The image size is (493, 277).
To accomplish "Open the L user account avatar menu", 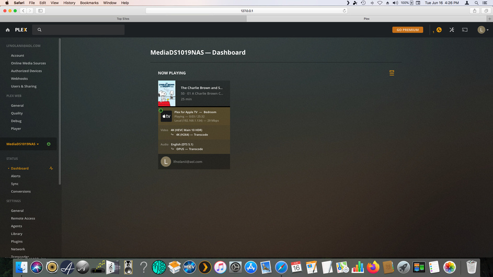I will (x=481, y=30).
